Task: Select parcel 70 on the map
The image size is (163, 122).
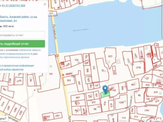Action: pyautogui.click(x=103, y=71)
